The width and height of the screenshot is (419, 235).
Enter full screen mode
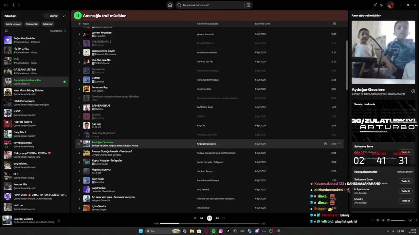pos(415,220)
